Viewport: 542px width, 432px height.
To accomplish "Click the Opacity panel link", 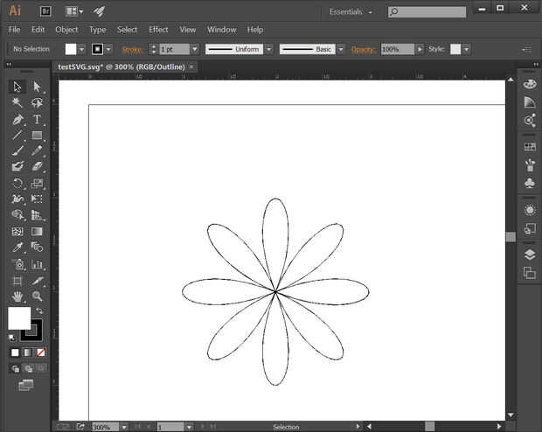I will pyautogui.click(x=363, y=50).
